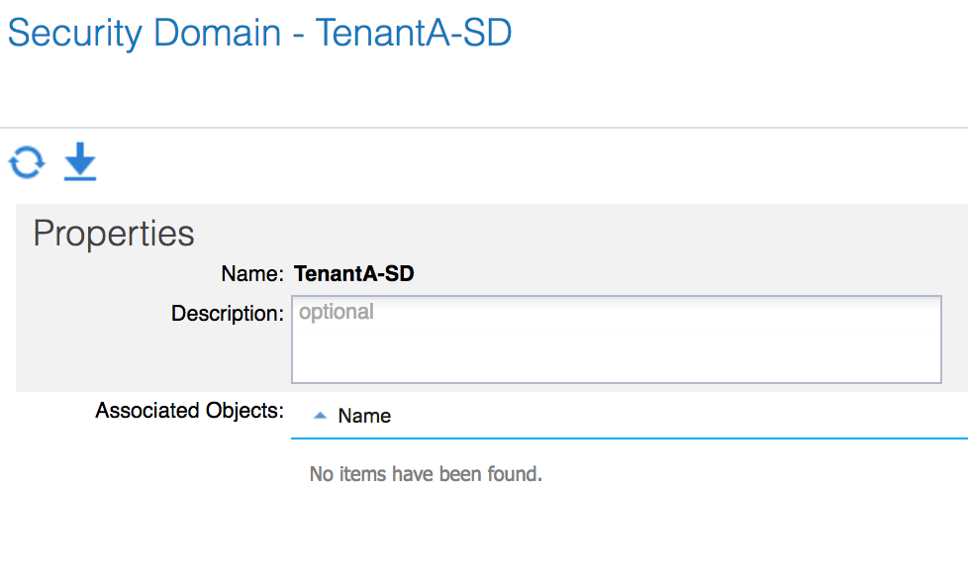The width and height of the screenshot is (968, 586).
Task: Click the 'optional' placeholder text
Action: tap(337, 312)
